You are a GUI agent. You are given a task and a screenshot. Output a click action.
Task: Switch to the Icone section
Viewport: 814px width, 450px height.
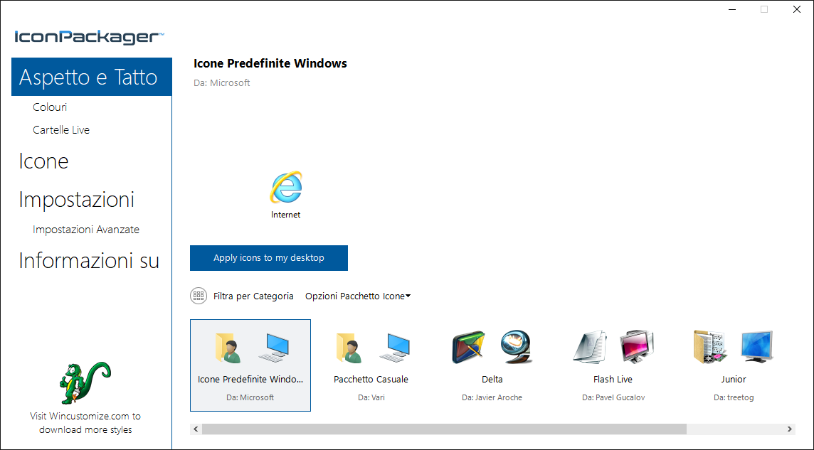click(x=43, y=161)
